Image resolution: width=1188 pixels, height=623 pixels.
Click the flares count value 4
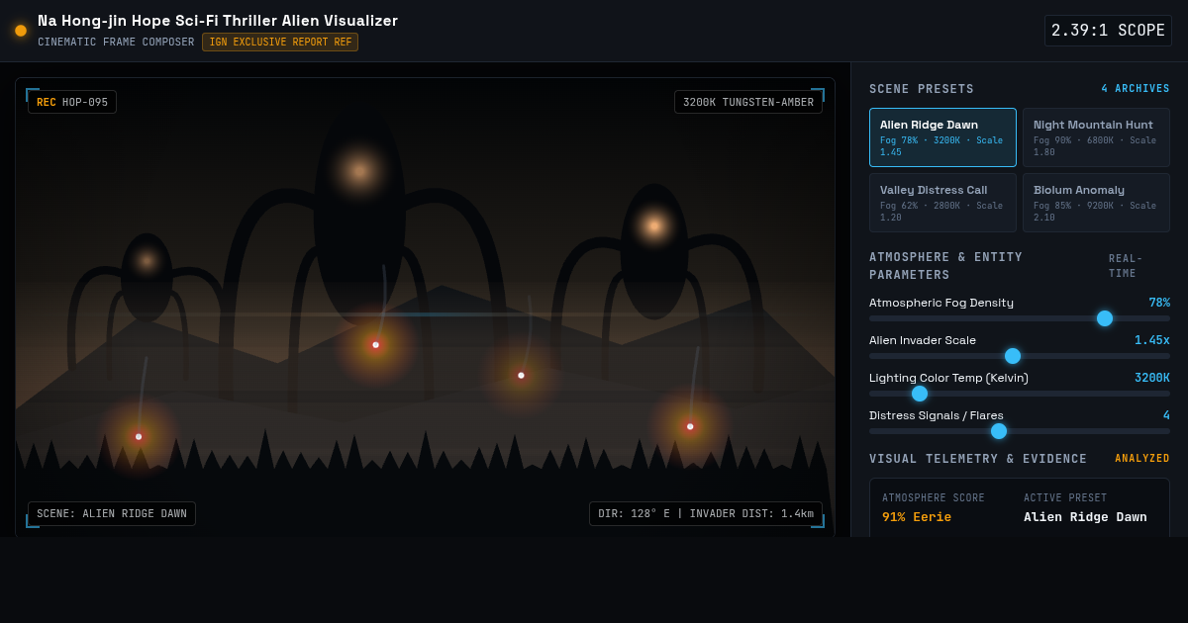(1166, 415)
